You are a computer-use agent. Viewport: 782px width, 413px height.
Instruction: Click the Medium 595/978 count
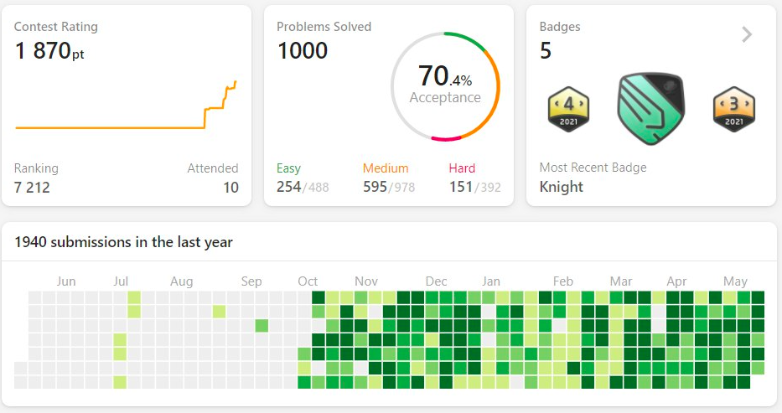(389, 187)
